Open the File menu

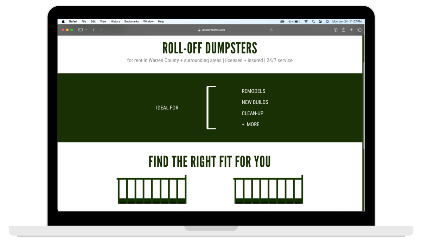click(84, 21)
